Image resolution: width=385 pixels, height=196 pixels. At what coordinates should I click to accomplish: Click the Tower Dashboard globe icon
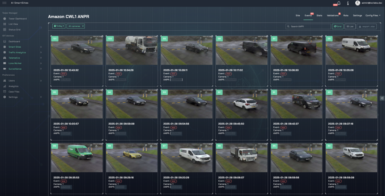click(5, 18)
